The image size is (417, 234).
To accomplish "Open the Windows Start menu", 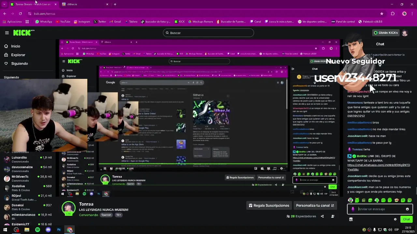I will 5,230.
